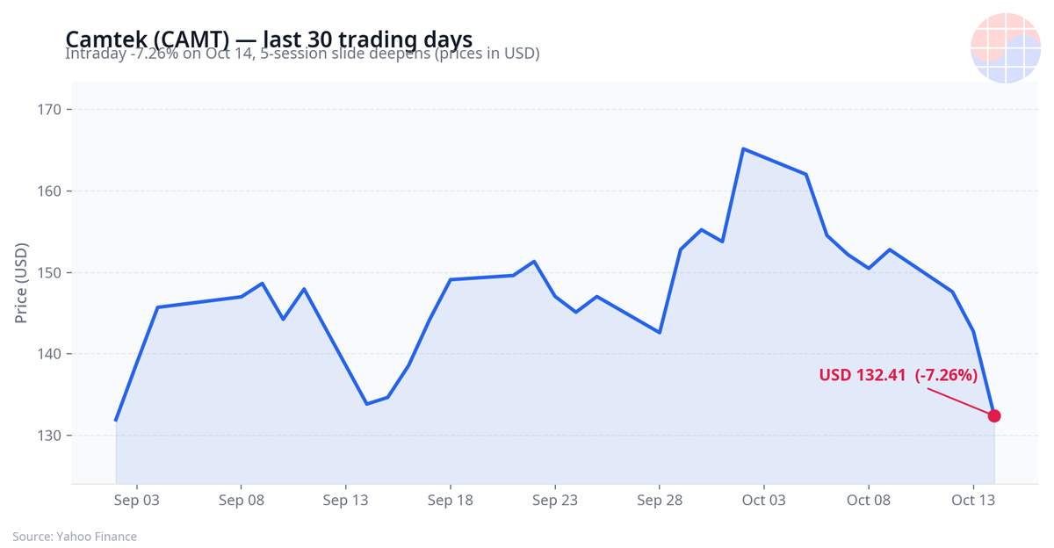
Task: Click the peak of the price line
Action: coord(743,148)
